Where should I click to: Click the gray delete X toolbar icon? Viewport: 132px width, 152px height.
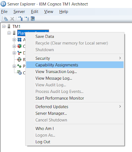click(x=12, y=19)
